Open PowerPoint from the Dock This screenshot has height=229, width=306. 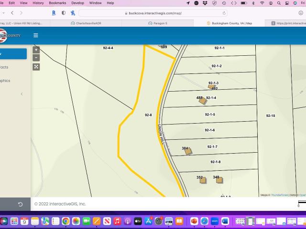194,221
